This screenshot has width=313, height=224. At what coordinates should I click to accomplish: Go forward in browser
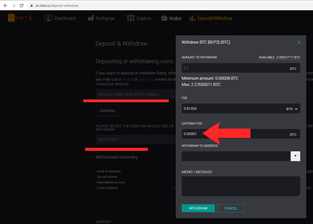click(14, 5)
